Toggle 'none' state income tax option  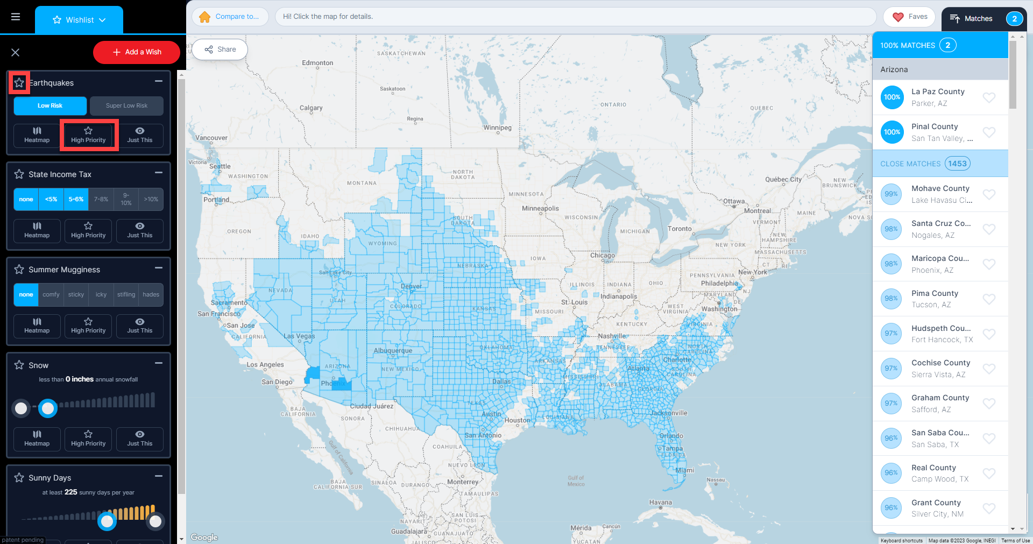click(26, 199)
